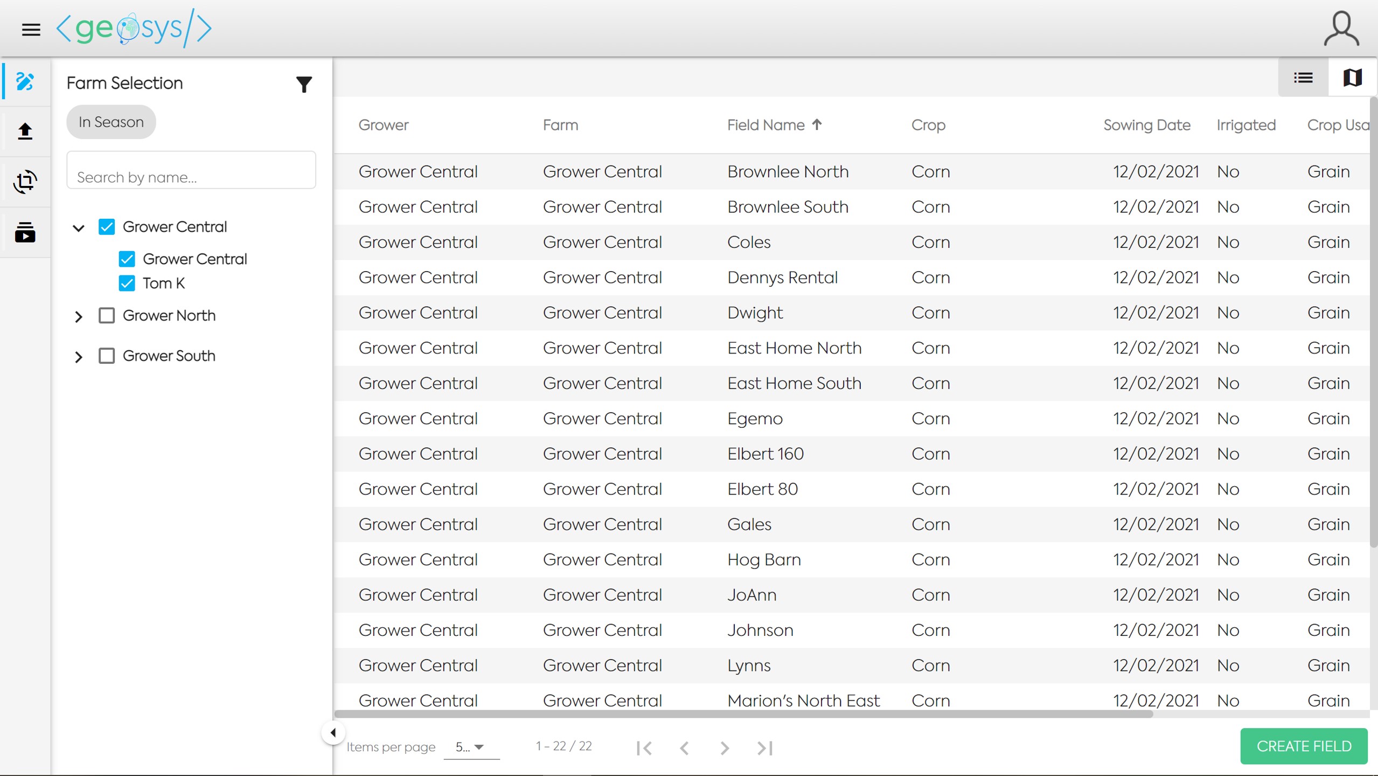Click the In Season chip
Screen dimensions: 1378x776
click(111, 122)
